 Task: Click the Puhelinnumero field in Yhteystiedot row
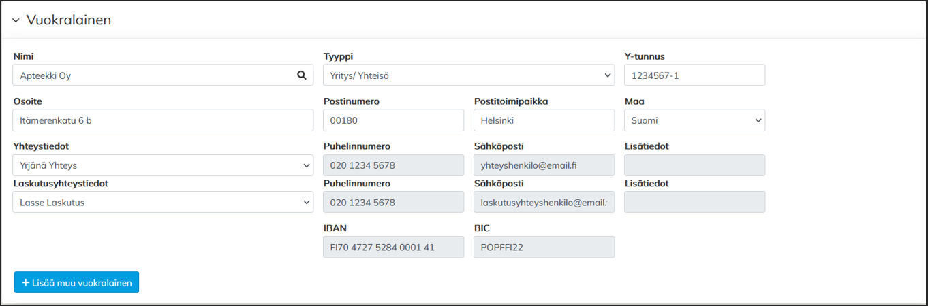(x=393, y=165)
